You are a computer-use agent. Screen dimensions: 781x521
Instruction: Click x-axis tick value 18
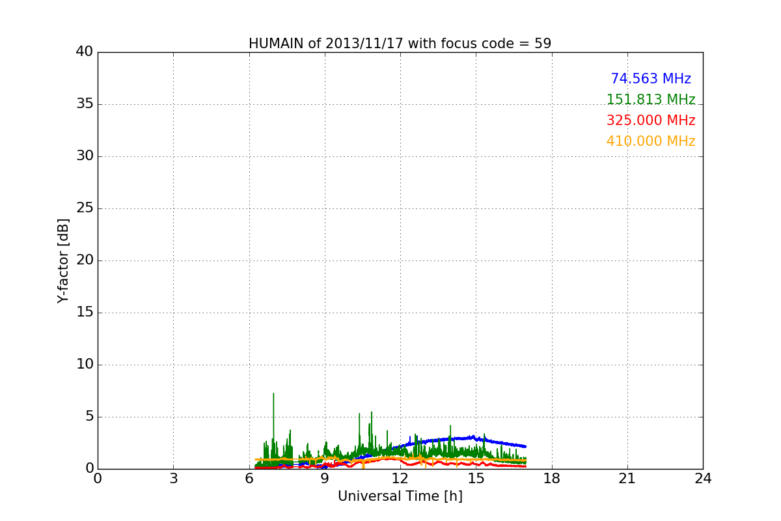(x=552, y=479)
